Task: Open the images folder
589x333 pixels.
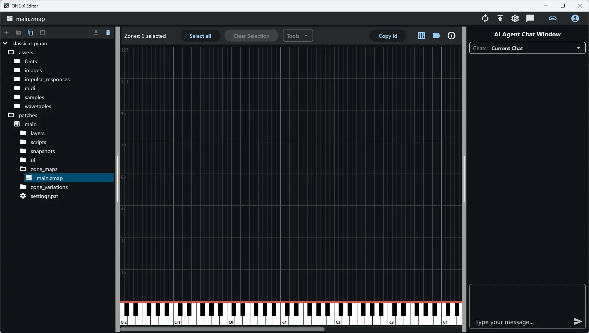Action: point(33,70)
